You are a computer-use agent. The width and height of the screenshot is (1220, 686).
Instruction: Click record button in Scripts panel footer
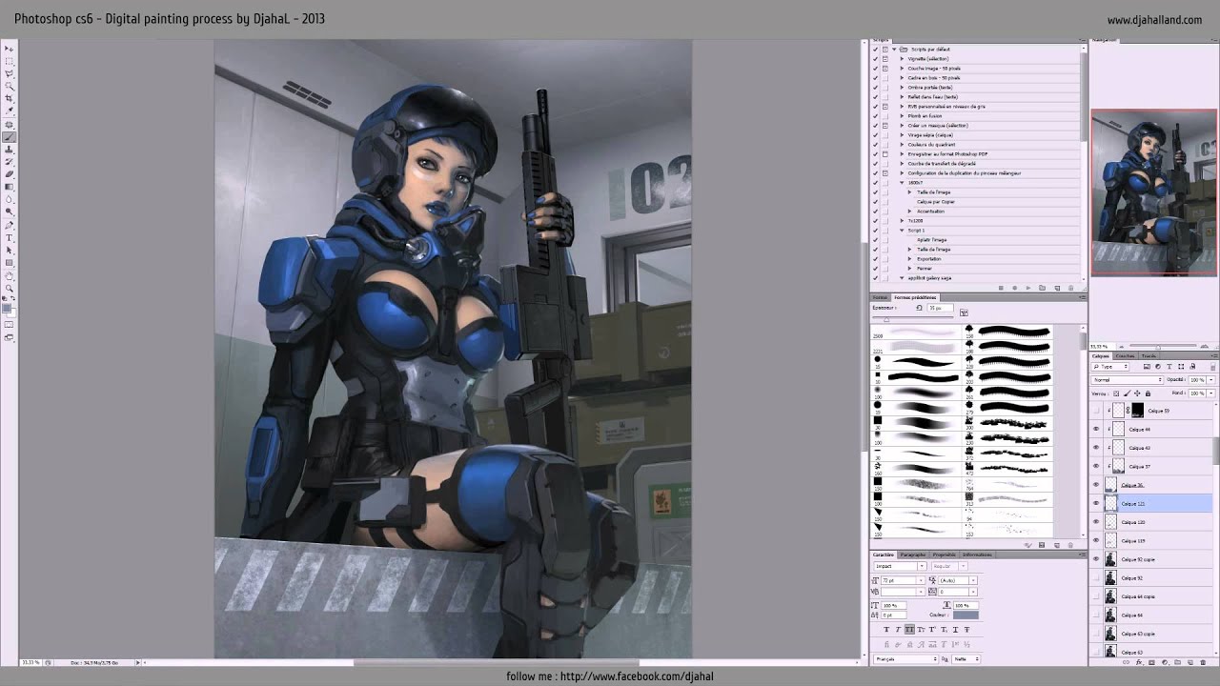[1014, 288]
